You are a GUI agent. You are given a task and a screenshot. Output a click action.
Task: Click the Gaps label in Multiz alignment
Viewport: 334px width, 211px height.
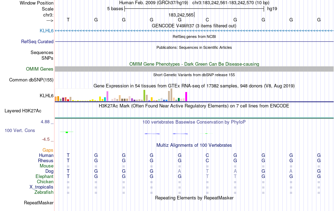pos(48,150)
